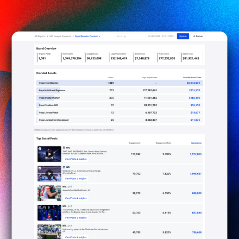Open the $331,537 asset value
239x239 pixels.
tap(195, 90)
